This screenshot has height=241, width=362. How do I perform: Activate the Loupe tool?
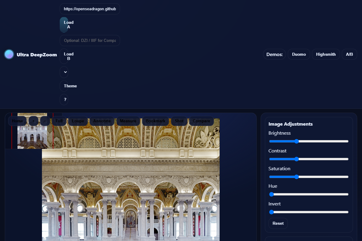pyautogui.click(x=78, y=121)
